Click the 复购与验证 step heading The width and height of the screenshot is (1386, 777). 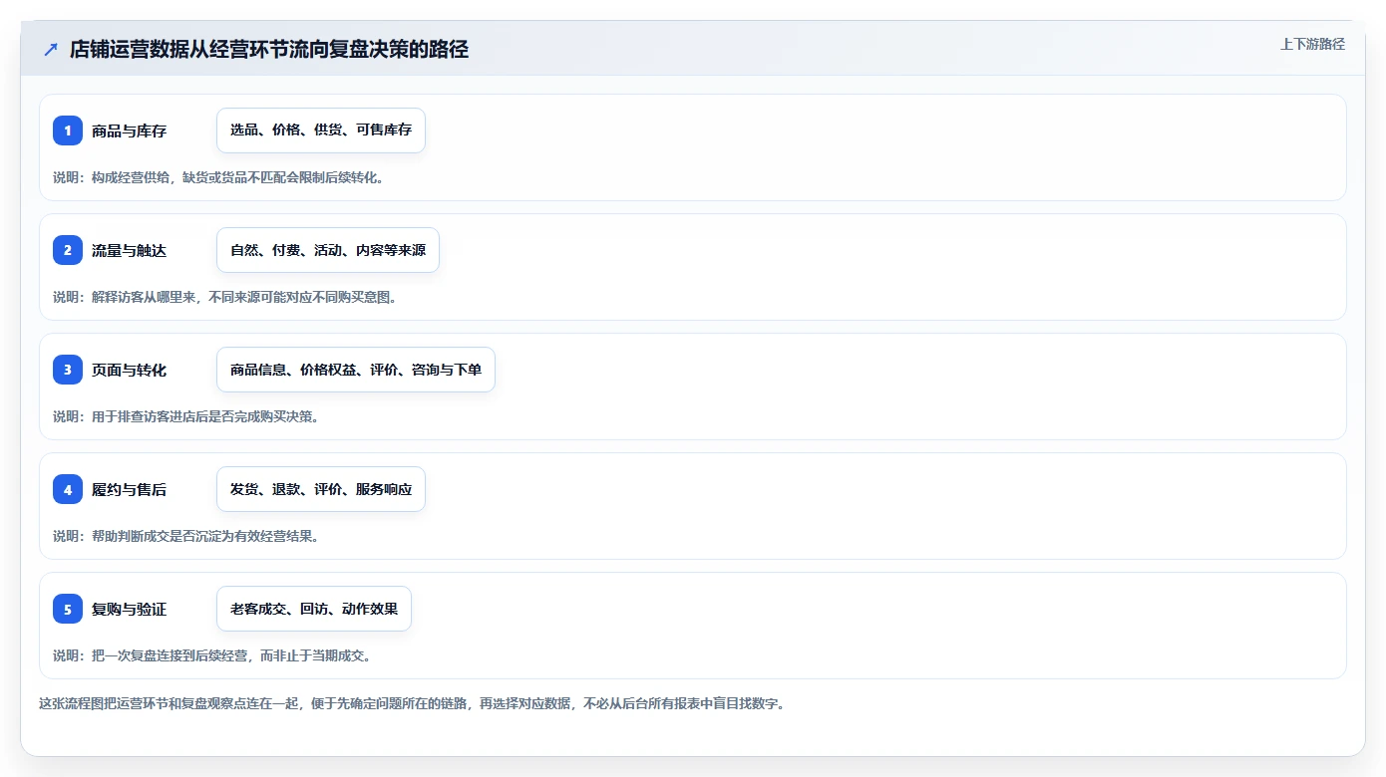point(129,609)
